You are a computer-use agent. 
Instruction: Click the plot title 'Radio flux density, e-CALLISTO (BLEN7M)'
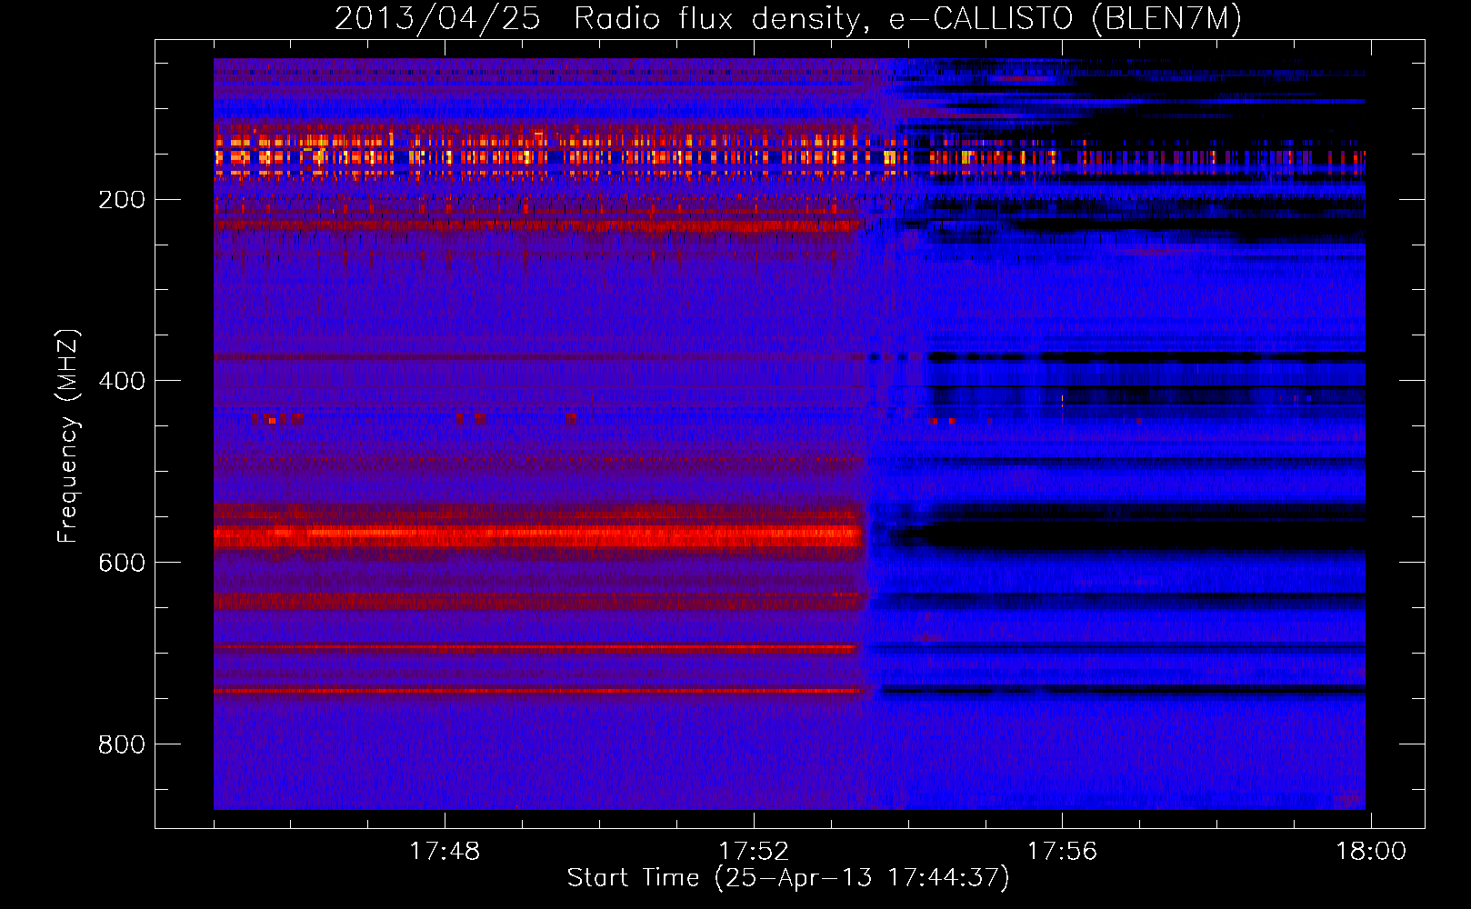tap(907, 18)
